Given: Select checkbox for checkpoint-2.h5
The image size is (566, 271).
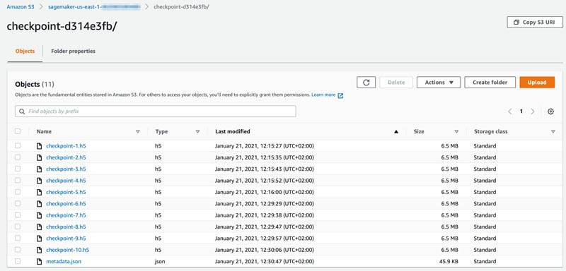Looking at the screenshot, I should pos(18,157).
